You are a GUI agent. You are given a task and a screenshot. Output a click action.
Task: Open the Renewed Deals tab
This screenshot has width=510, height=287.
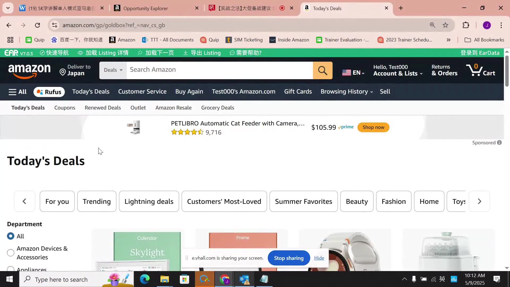103,108
